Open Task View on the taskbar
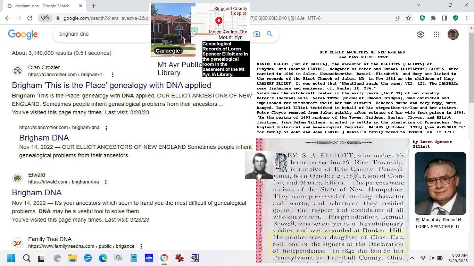This screenshot has width=474, height=266. [x=41, y=258]
